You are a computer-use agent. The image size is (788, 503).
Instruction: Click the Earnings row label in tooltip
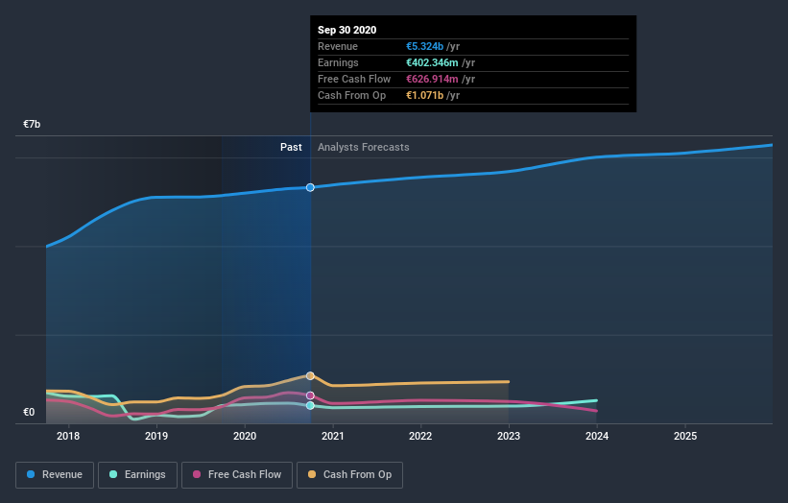tap(338, 62)
